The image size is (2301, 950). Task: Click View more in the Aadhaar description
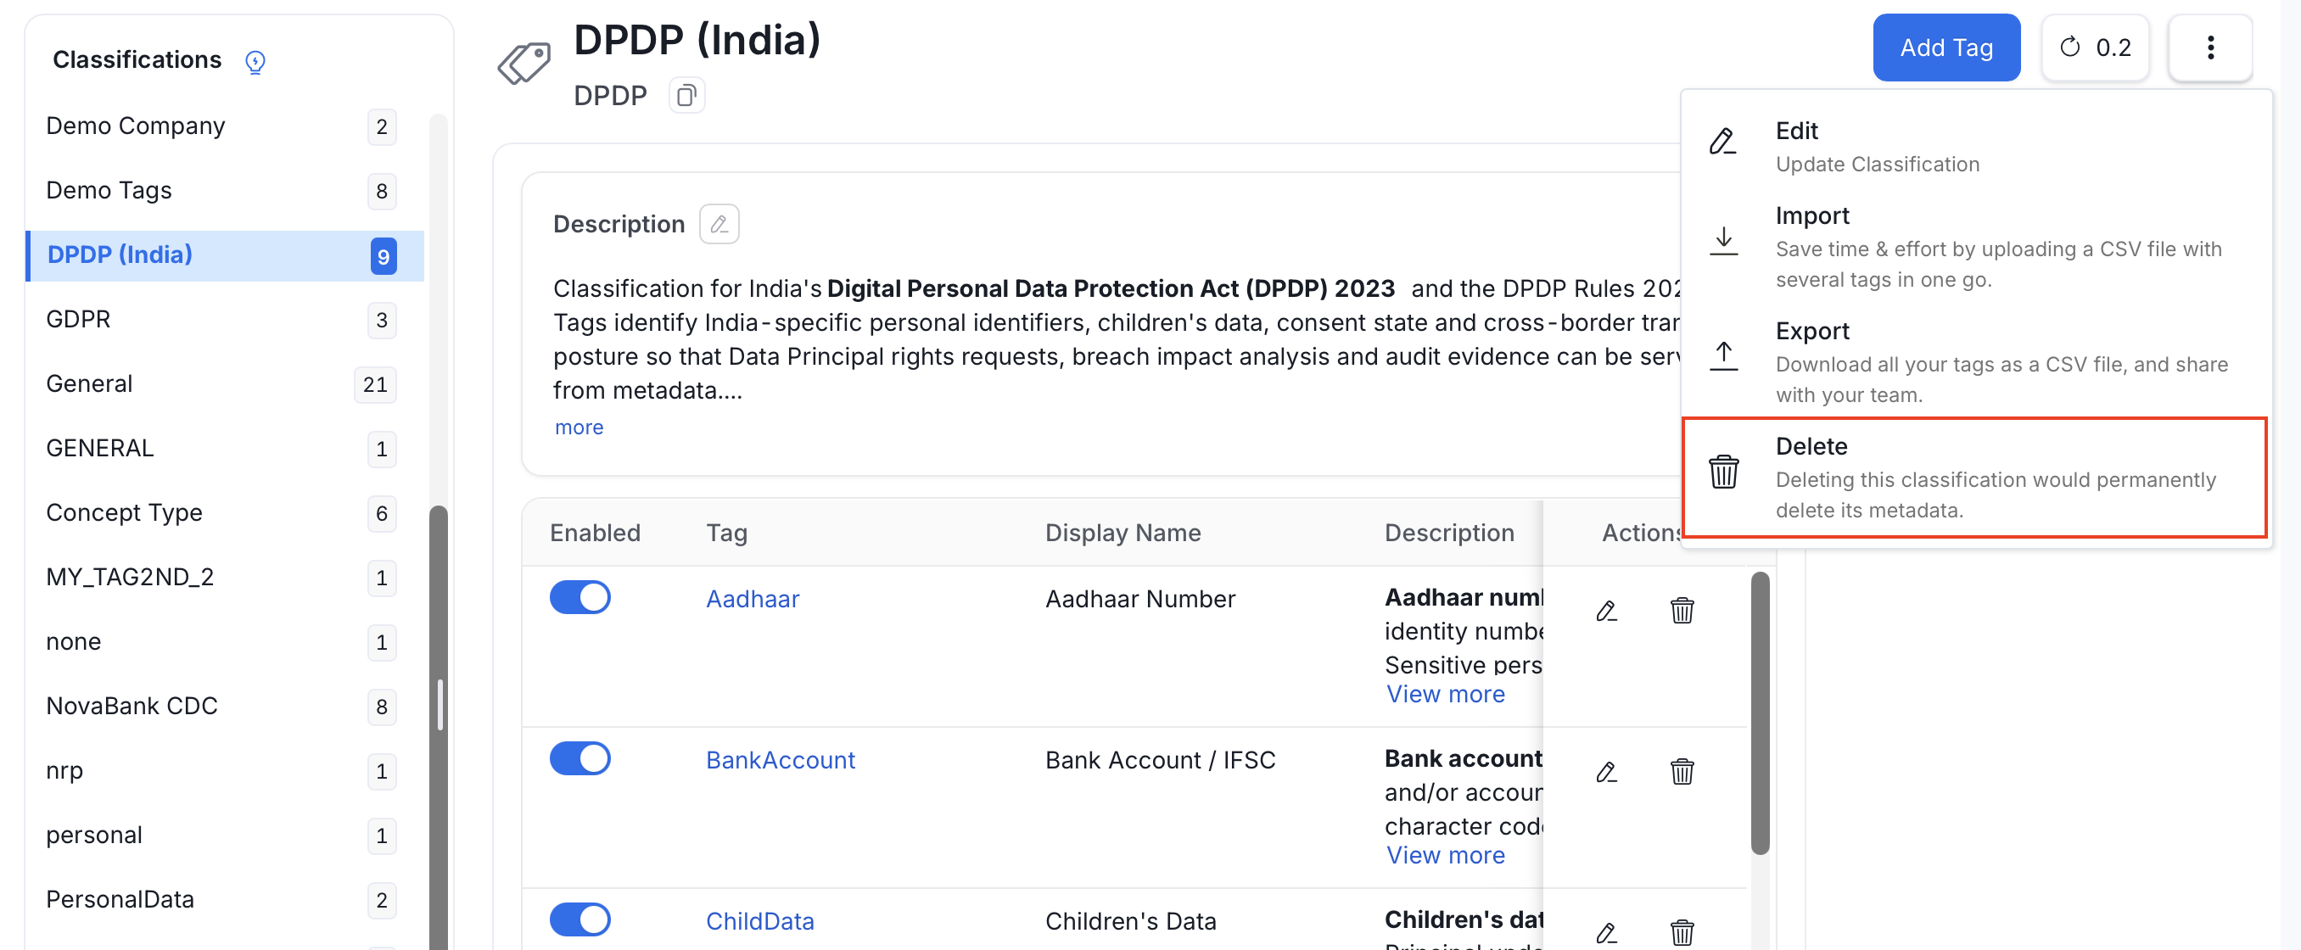coord(1444,694)
